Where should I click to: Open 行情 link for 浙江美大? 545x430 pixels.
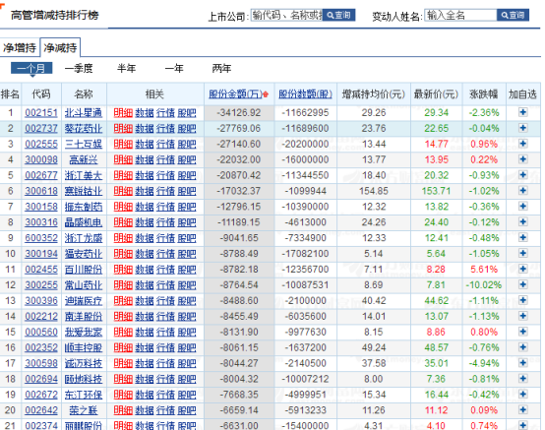[165, 175]
